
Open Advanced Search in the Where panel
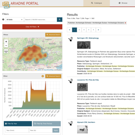(53, 35)
